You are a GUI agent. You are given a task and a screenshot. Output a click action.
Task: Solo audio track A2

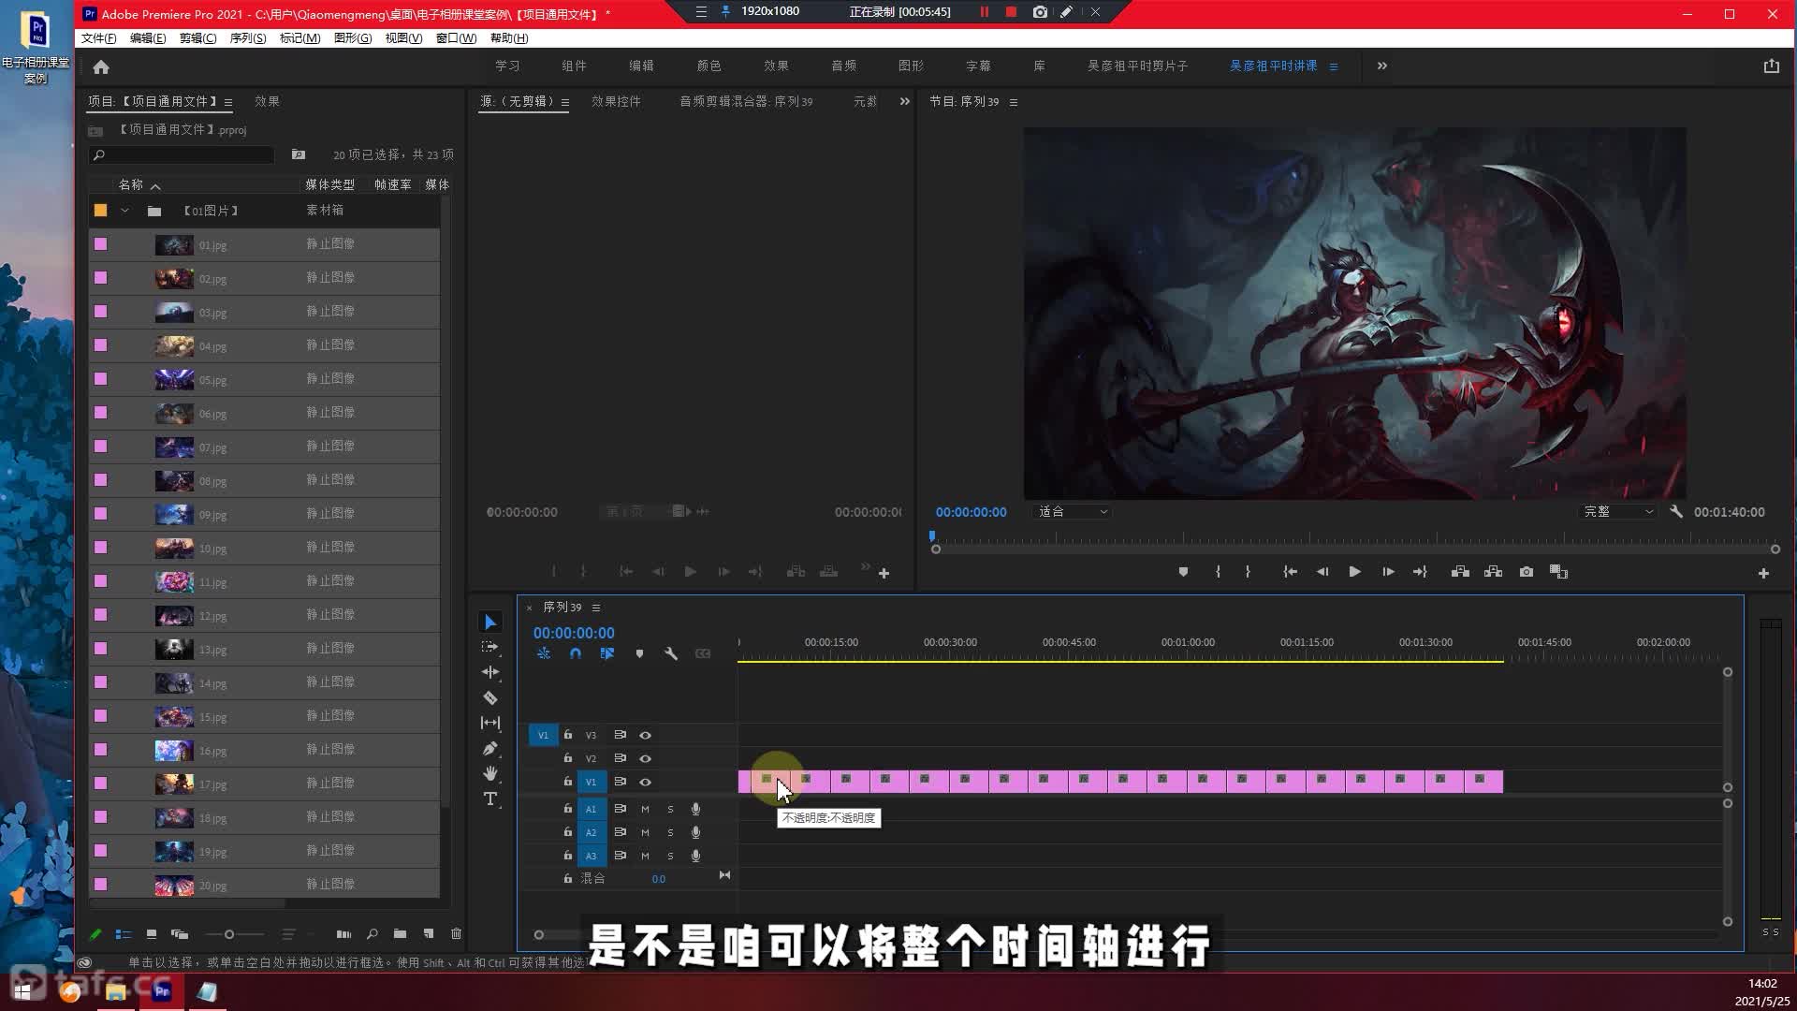[x=670, y=832]
